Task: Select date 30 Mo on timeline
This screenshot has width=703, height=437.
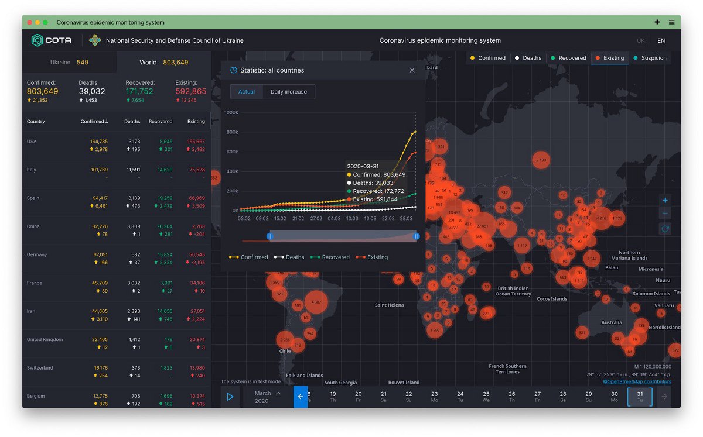Action: pos(614,397)
